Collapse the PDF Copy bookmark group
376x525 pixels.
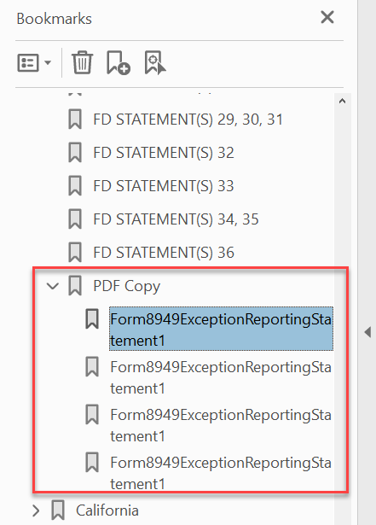(x=53, y=286)
